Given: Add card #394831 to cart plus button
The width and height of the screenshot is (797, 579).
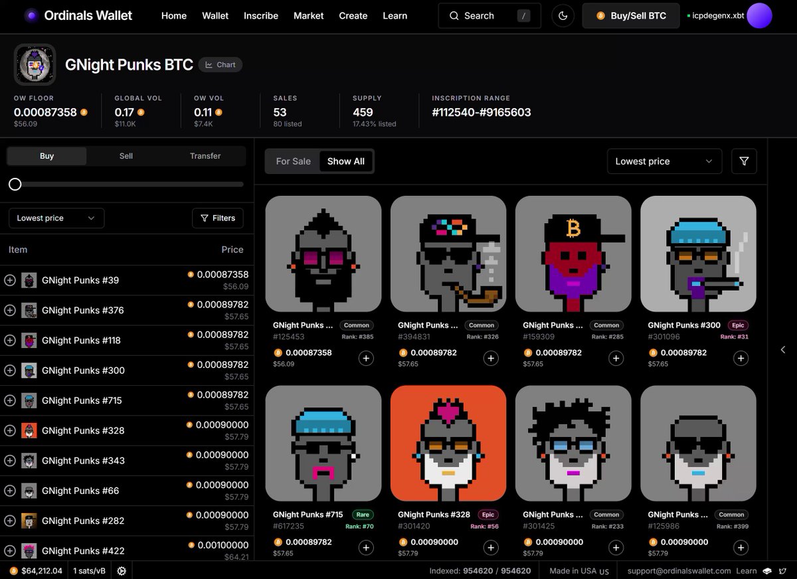Looking at the screenshot, I should [x=491, y=359].
